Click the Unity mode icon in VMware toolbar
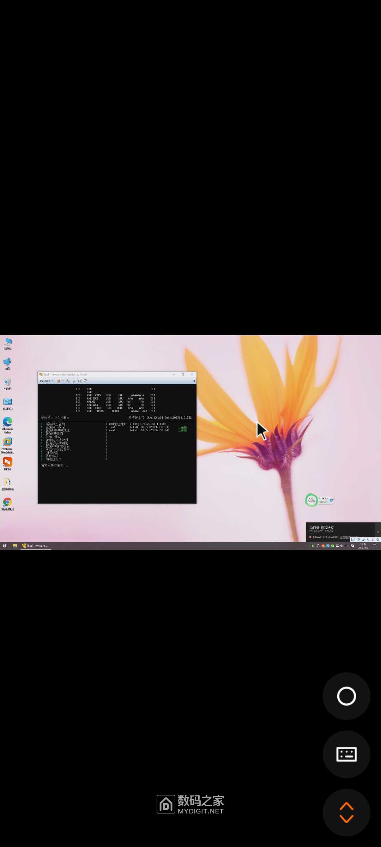 click(x=85, y=381)
